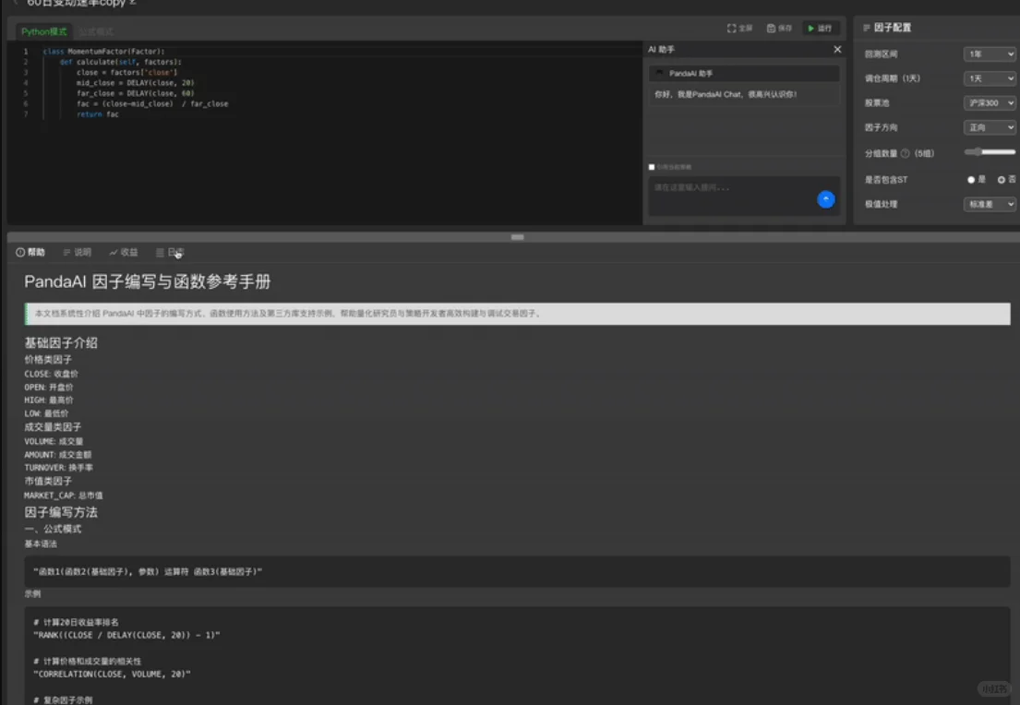Click the 'HIGH: 最高价' entry
The image size is (1020, 705).
click(49, 400)
